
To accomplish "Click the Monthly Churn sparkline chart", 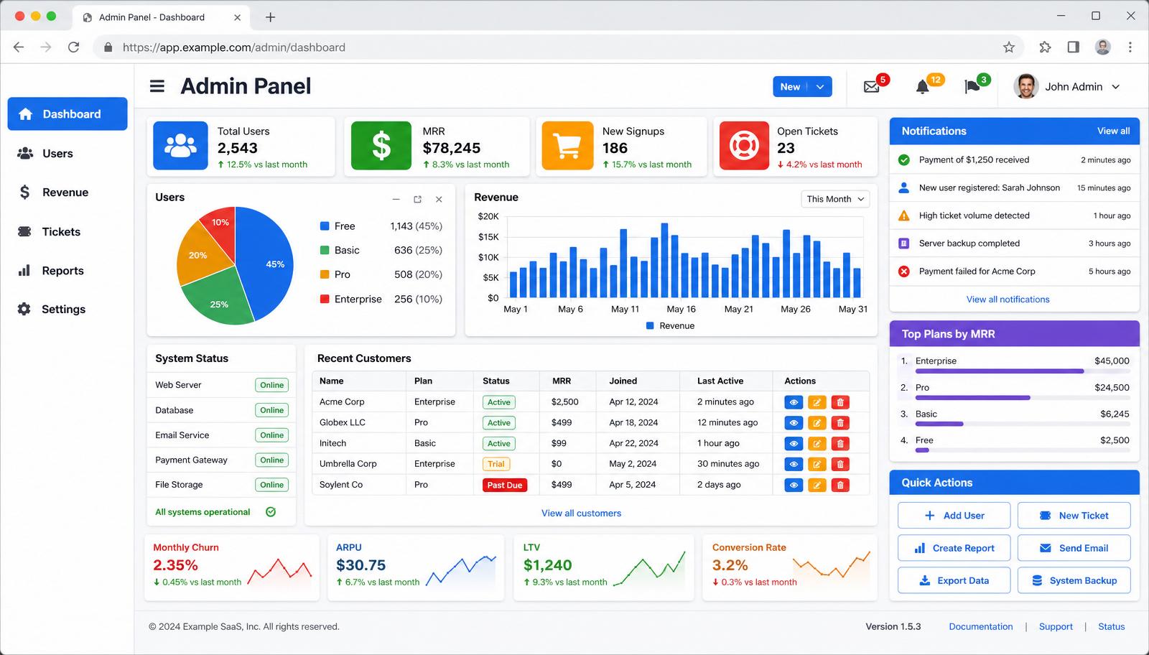I will tap(279, 571).
